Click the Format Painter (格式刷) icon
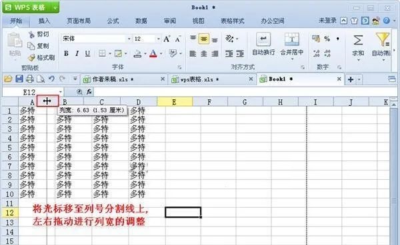This screenshot has height=245, width=400. pos(31,58)
